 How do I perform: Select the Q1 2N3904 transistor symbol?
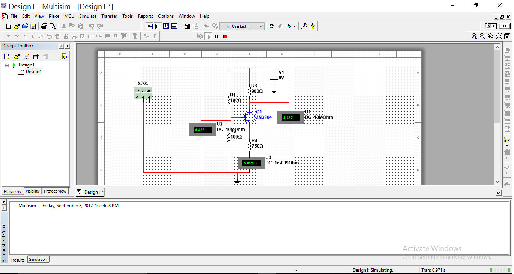249,117
